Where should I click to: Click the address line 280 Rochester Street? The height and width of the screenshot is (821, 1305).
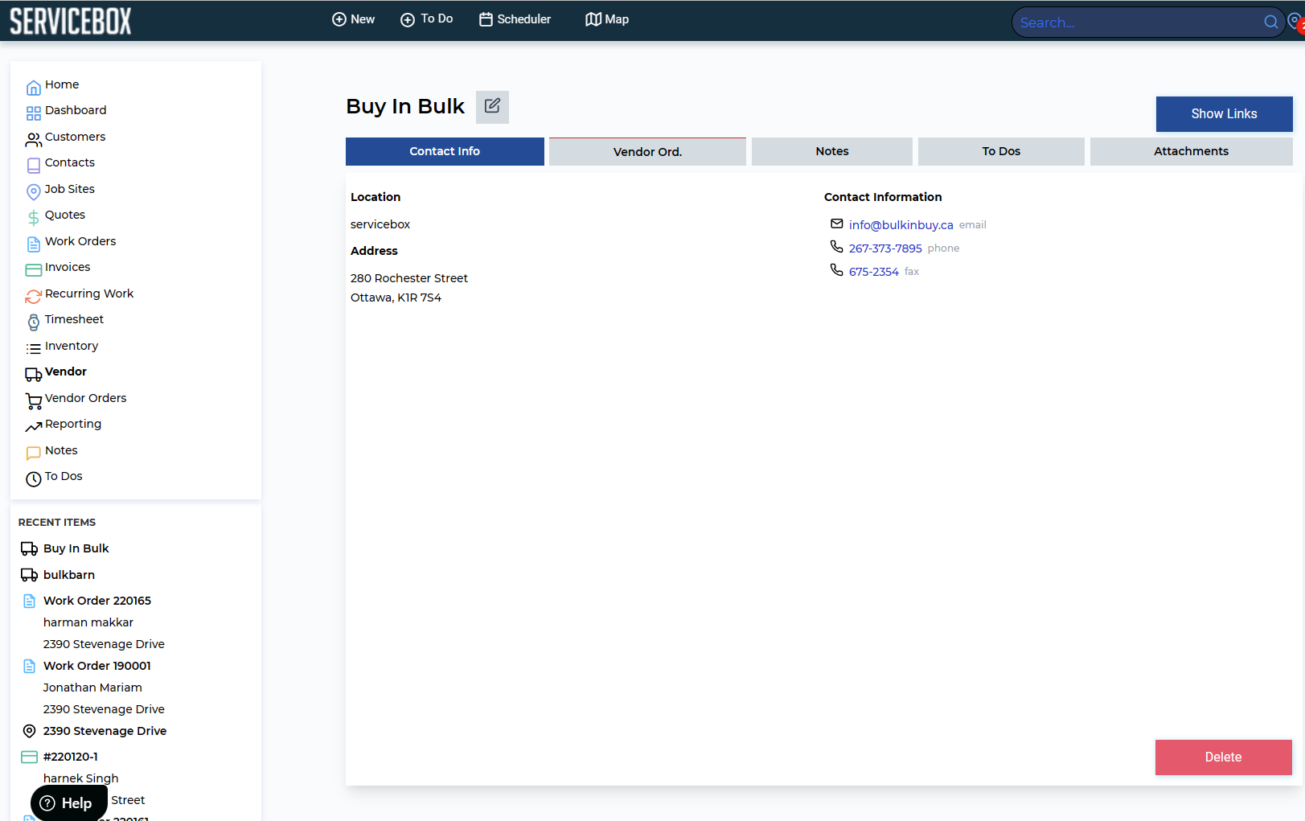tap(409, 278)
